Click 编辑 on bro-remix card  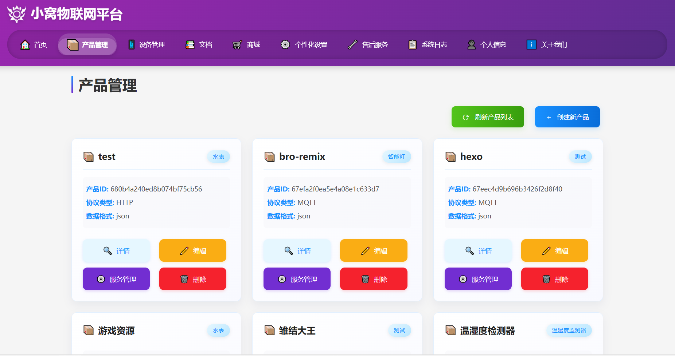(x=374, y=250)
